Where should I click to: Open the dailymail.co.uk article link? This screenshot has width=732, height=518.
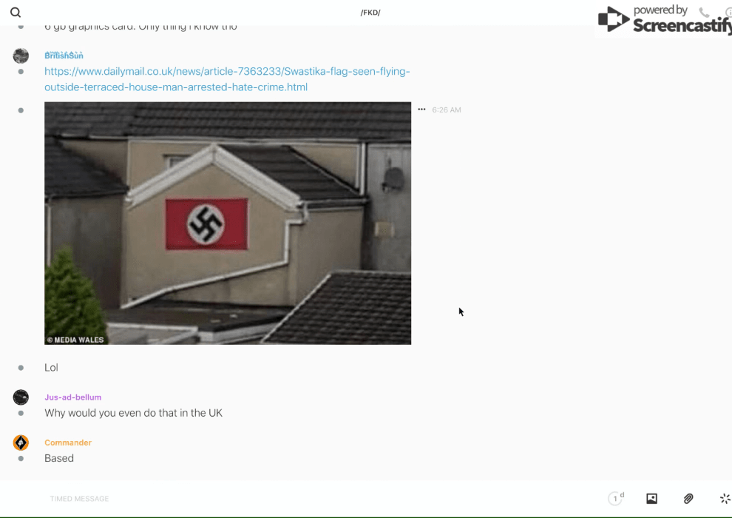226,79
